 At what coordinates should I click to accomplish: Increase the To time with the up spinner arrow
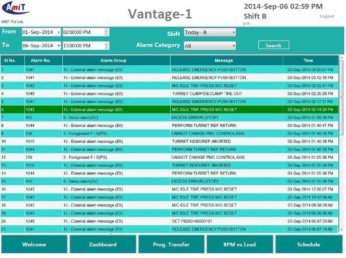[x=107, y=44]
